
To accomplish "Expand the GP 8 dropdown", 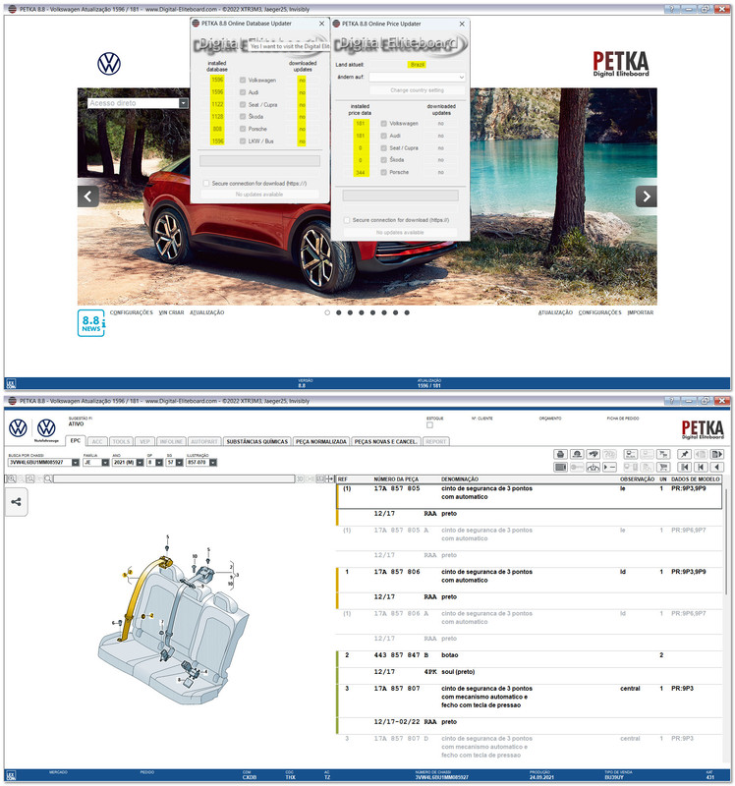I will 159,462.
